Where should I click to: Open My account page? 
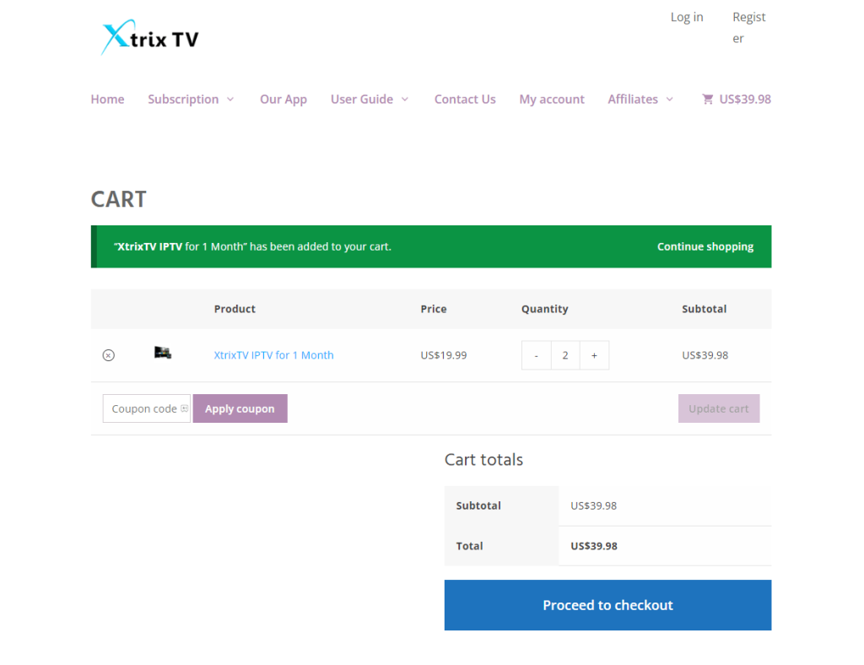552,100
